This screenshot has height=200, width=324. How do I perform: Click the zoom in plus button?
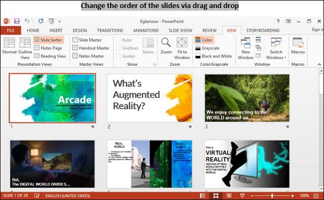coord(292,196)
